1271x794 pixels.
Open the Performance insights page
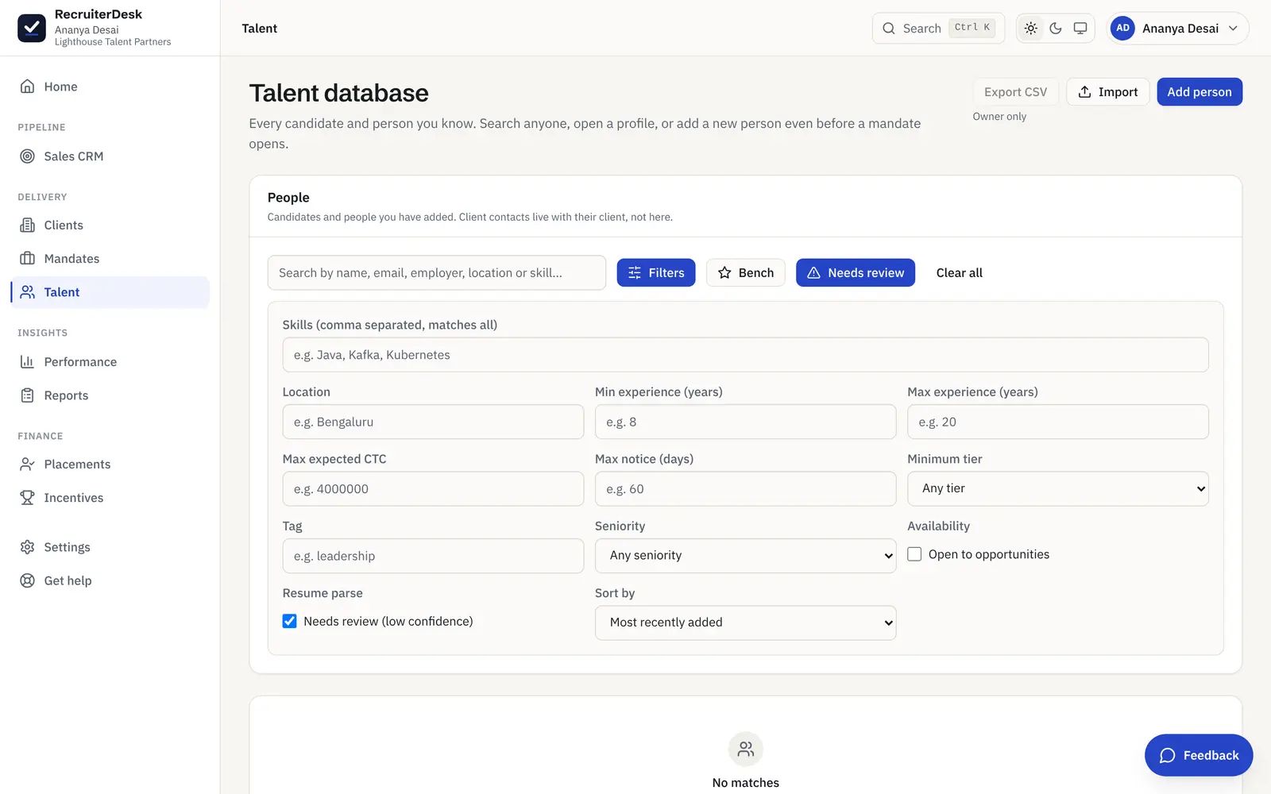click(x=110, y=362)
